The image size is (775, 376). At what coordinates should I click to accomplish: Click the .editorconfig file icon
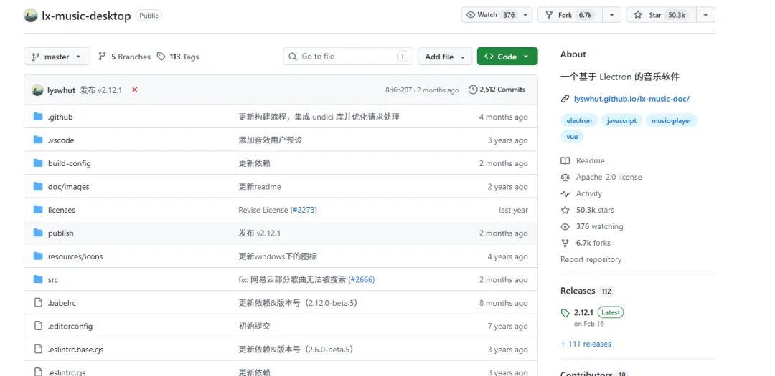38,326
